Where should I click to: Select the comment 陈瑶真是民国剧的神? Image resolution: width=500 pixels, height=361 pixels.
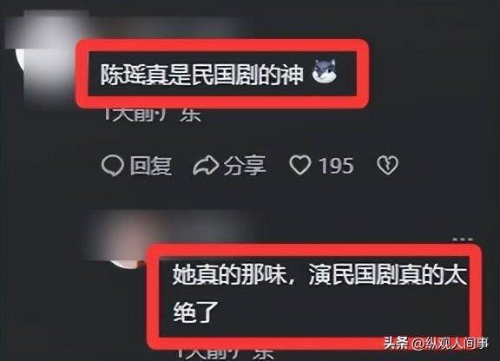pos(201,75)
